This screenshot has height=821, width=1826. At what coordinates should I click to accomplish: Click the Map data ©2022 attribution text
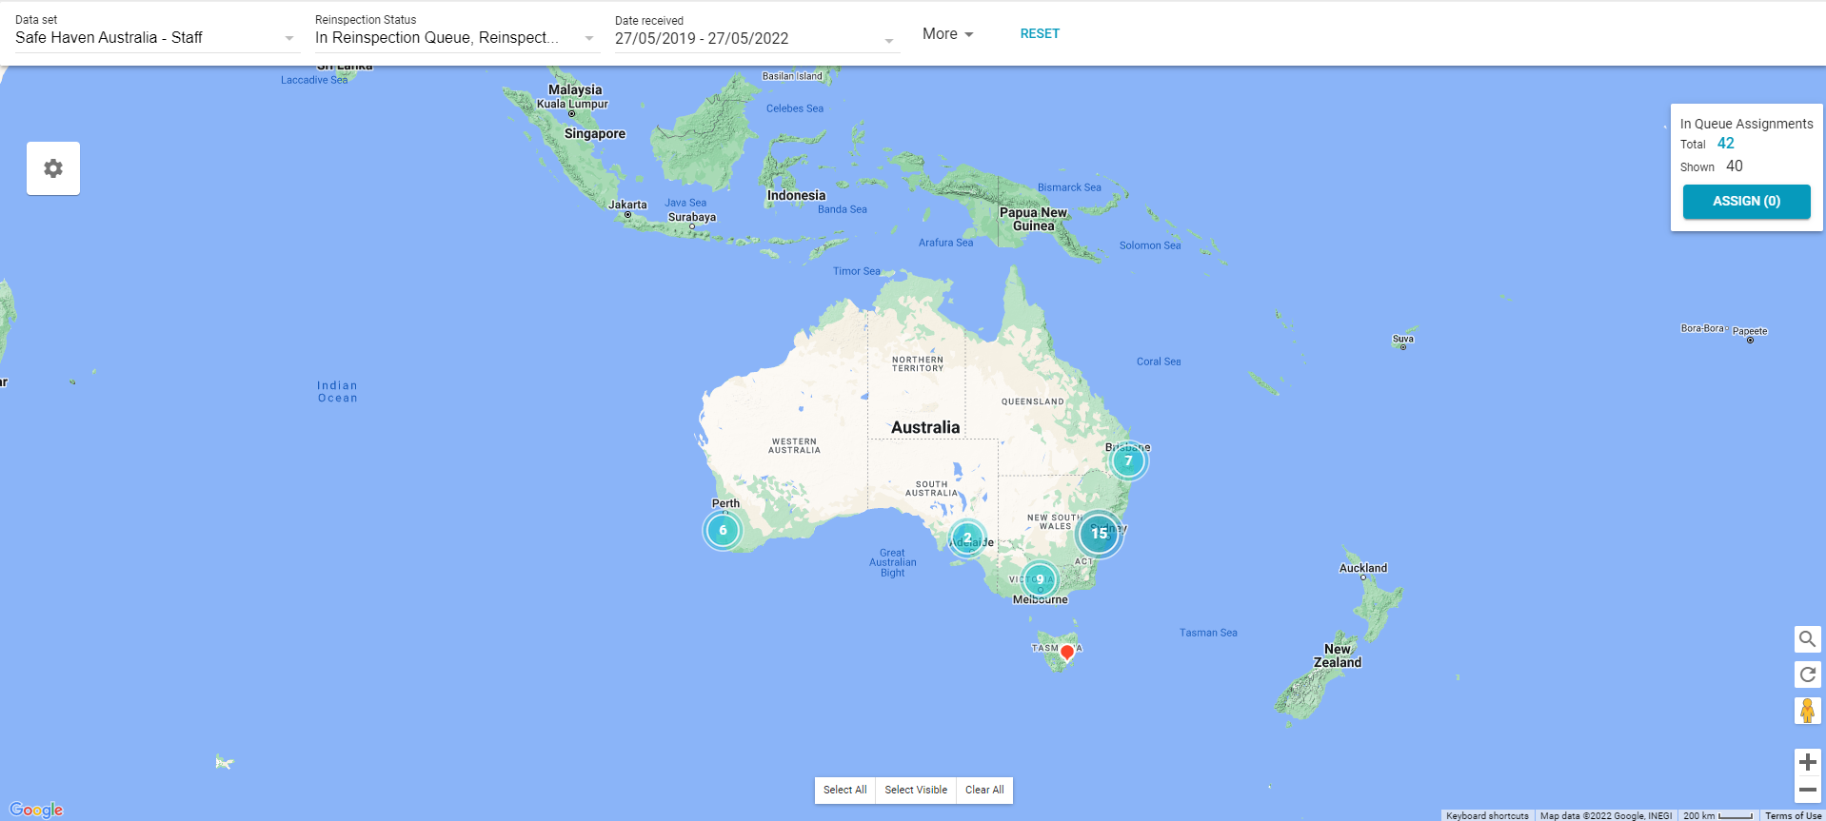pos(1606,815)
